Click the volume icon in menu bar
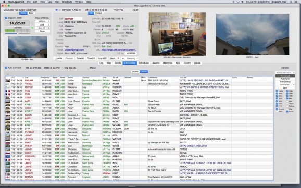The height and width of the screenshot is (188, 301). (242, 2)
